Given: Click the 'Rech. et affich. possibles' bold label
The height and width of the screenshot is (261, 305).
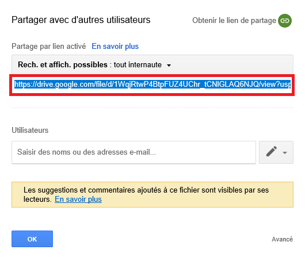Looking at the screenshot, I should (x=63, y=65).
